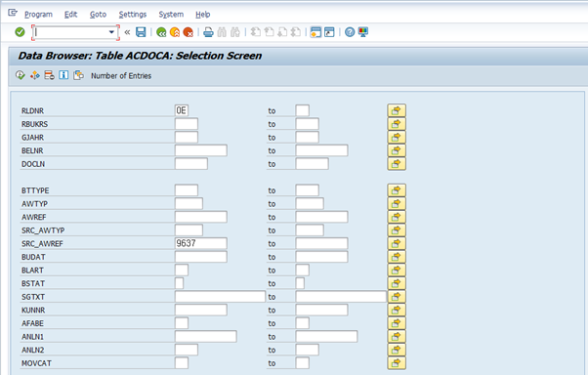Click the RLDNR from-value field
Image resolution: width=588 pixels, height=375 pixels.
point(182,110)
